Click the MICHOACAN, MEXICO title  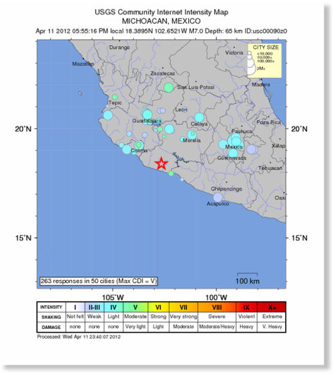coord(161,21)
